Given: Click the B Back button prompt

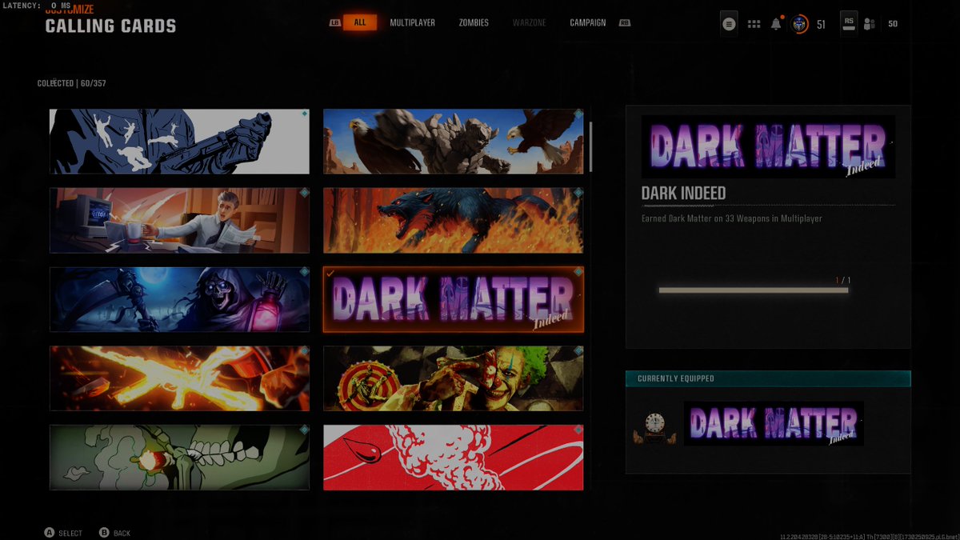Looking at the screenshot, I should 114,533.
